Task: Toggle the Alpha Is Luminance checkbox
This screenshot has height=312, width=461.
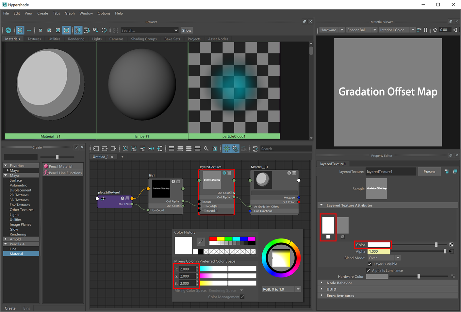Action: click(x=368, y=270)
